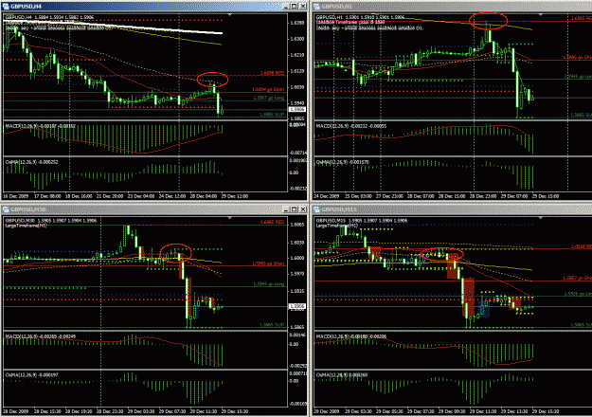592x417 pixels.
Task: Maximize the GBPUSD,H4 chart window
Action: 294,6
